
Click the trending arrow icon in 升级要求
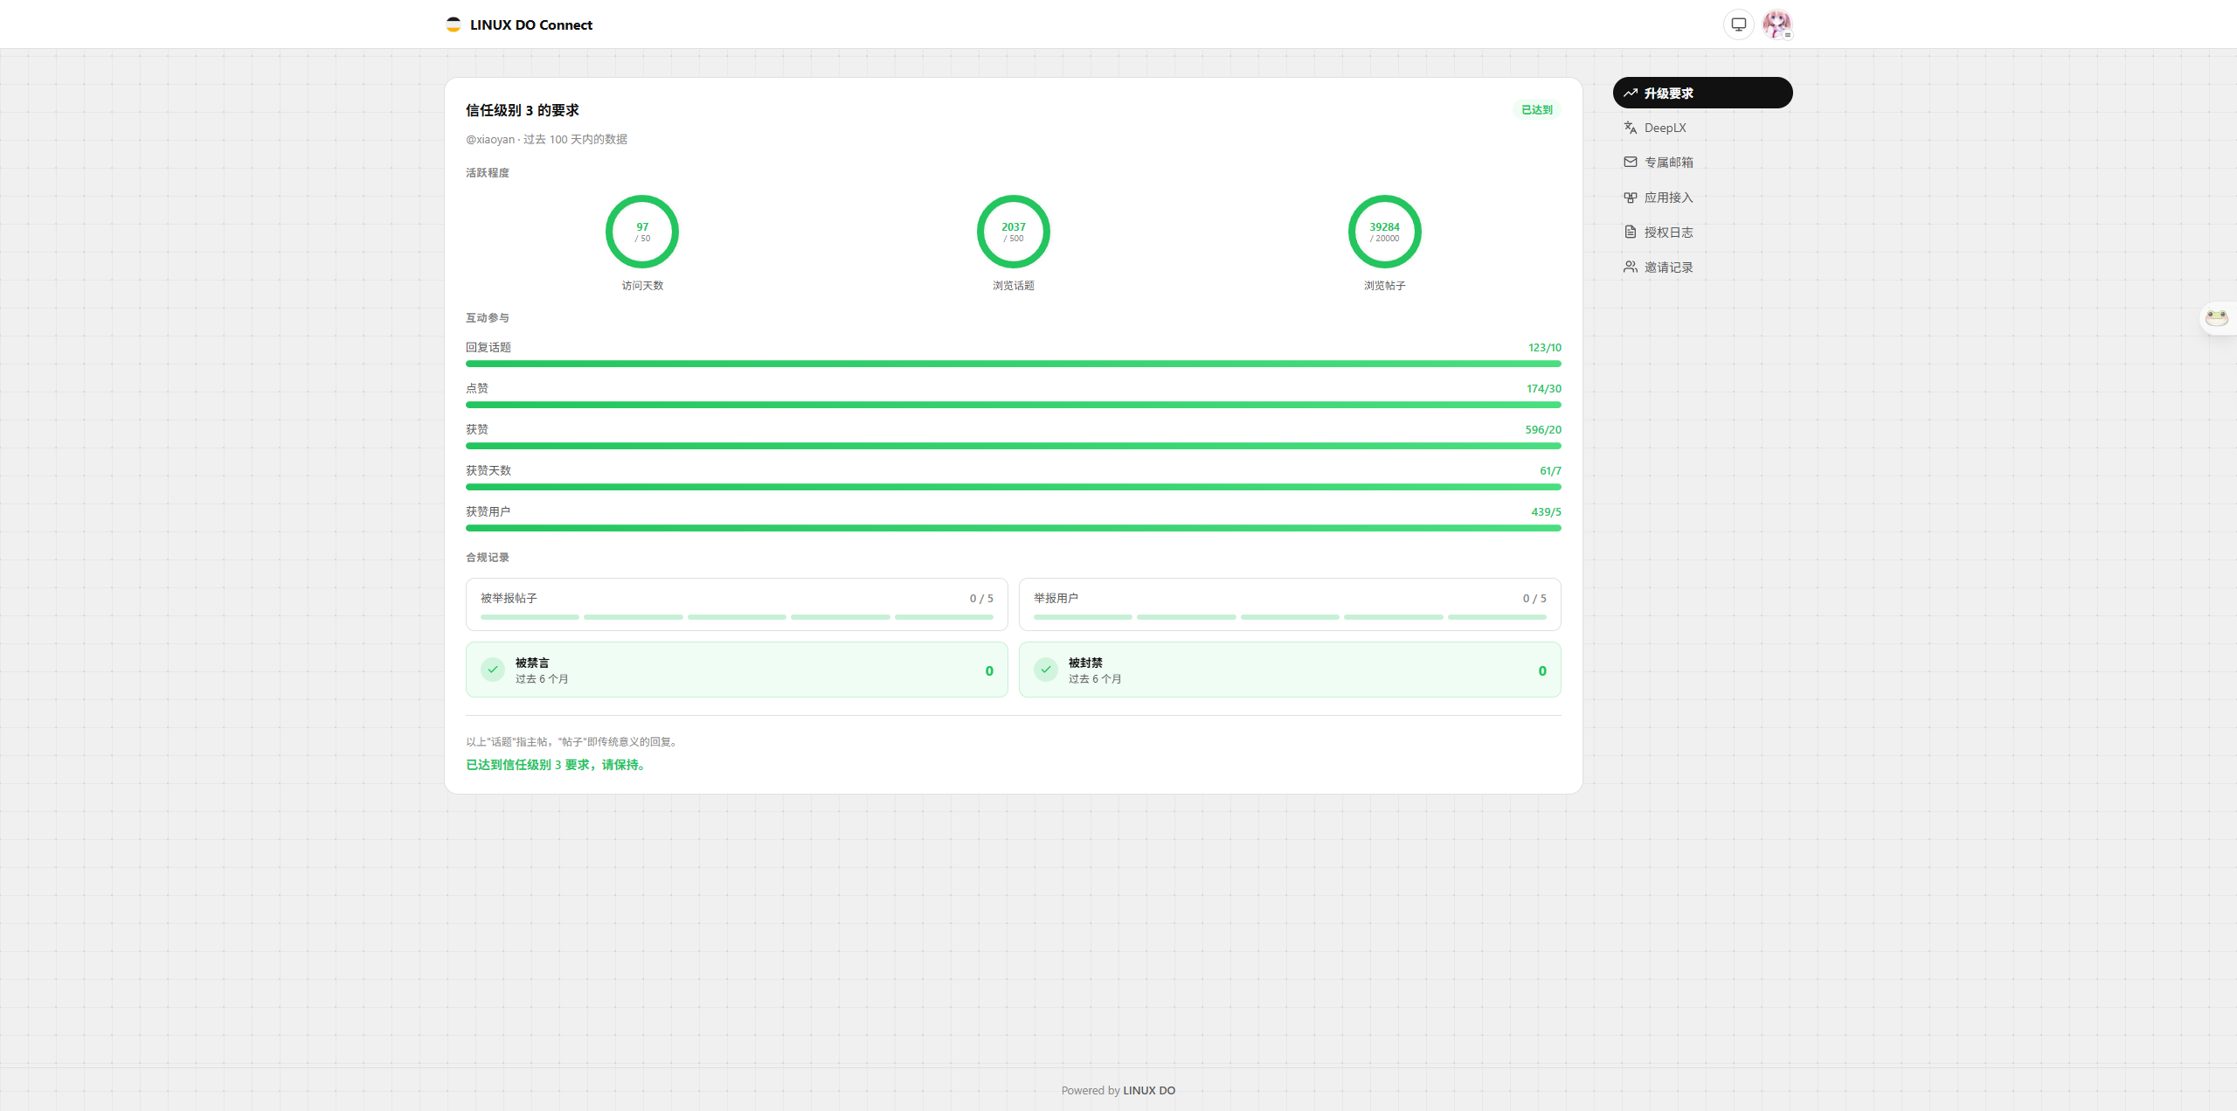(x=1630, y=93)
